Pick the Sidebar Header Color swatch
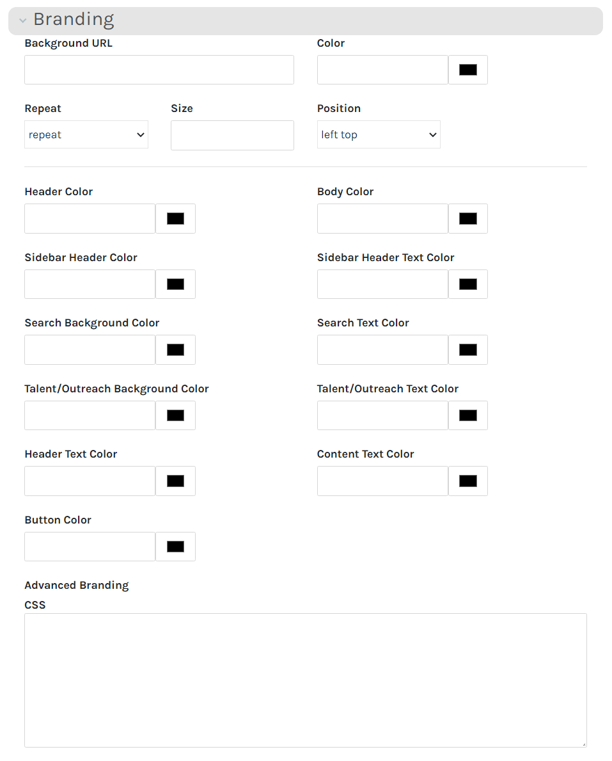 [x=175, y=284]
